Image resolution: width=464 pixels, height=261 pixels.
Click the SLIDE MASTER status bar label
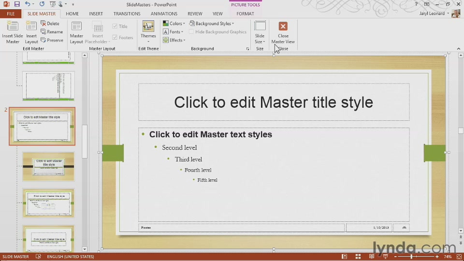[x=15, y=257]
